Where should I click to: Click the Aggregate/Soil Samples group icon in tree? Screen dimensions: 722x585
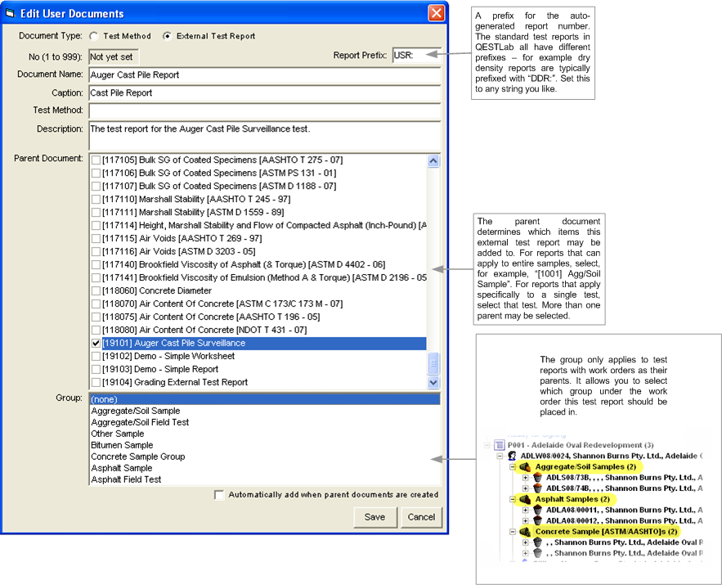[x=524, y=466]
